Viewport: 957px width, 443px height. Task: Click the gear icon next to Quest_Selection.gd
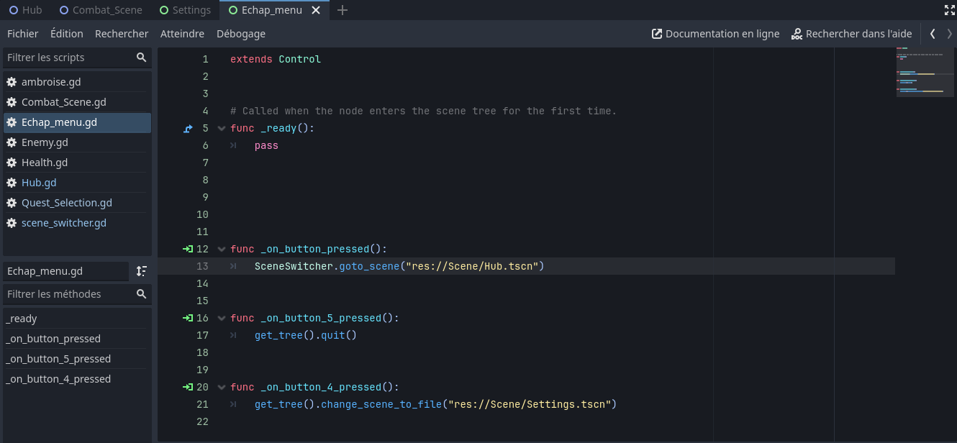(x=12, y=203)
